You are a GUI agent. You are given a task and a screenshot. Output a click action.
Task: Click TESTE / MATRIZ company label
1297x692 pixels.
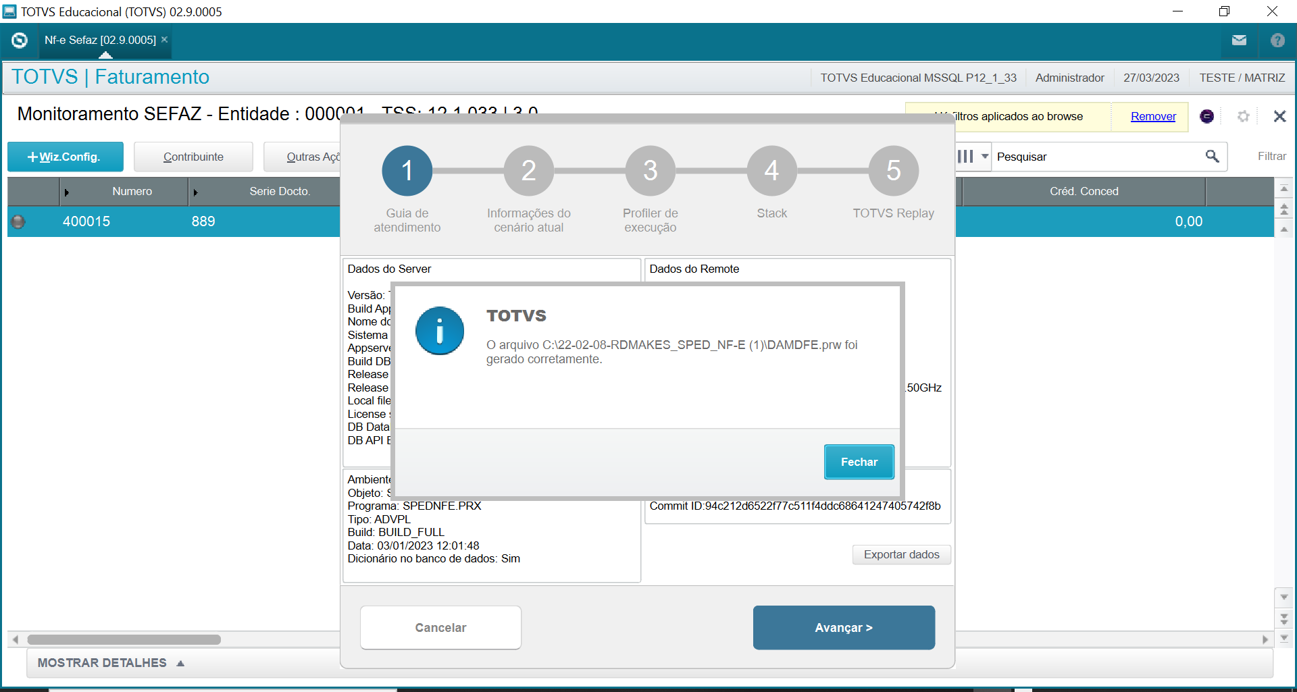click(x=1242, y=78)
